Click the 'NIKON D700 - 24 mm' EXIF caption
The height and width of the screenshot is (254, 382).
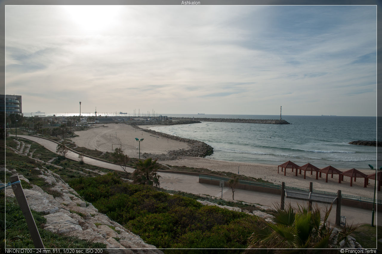54,251
